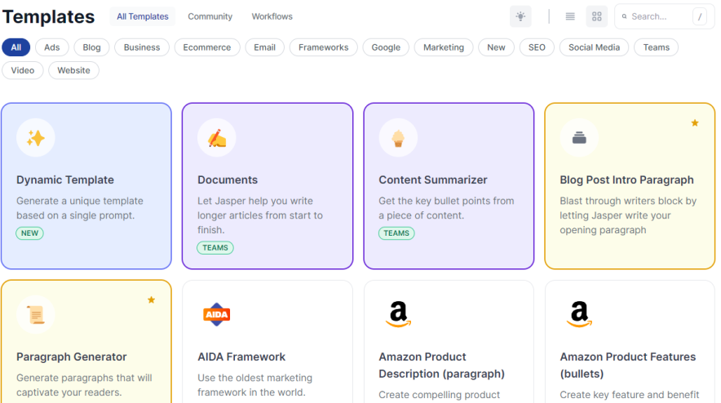Click the Blog Post Intro Paragraph icon

coord(579,138)
